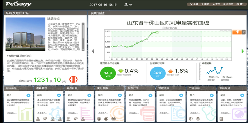Click the red circular system running icon

pyautogui.click(x=73, y=79)
